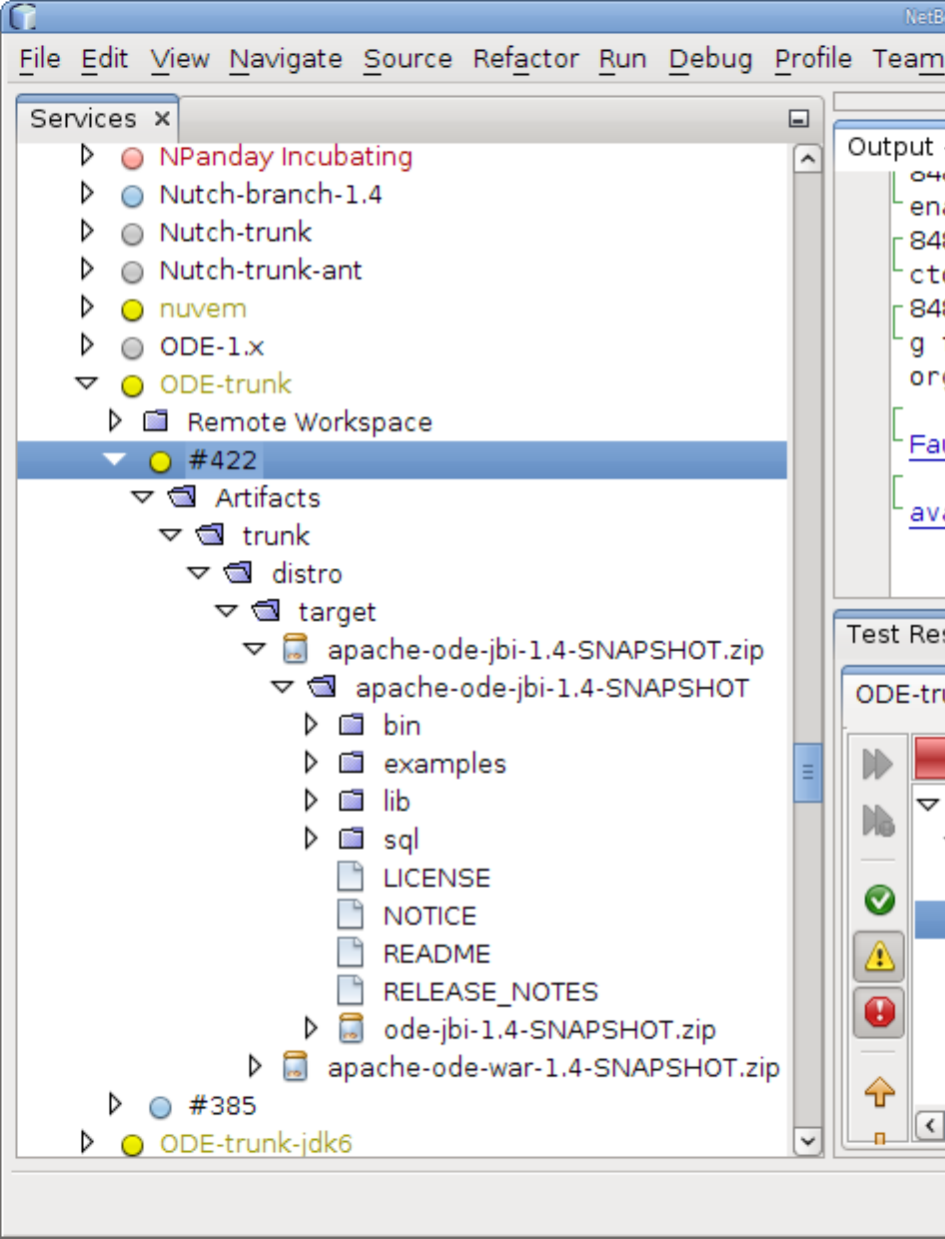Open the Debug menu
Viewport: 945px width, 1239px height.
pos(710,59)
